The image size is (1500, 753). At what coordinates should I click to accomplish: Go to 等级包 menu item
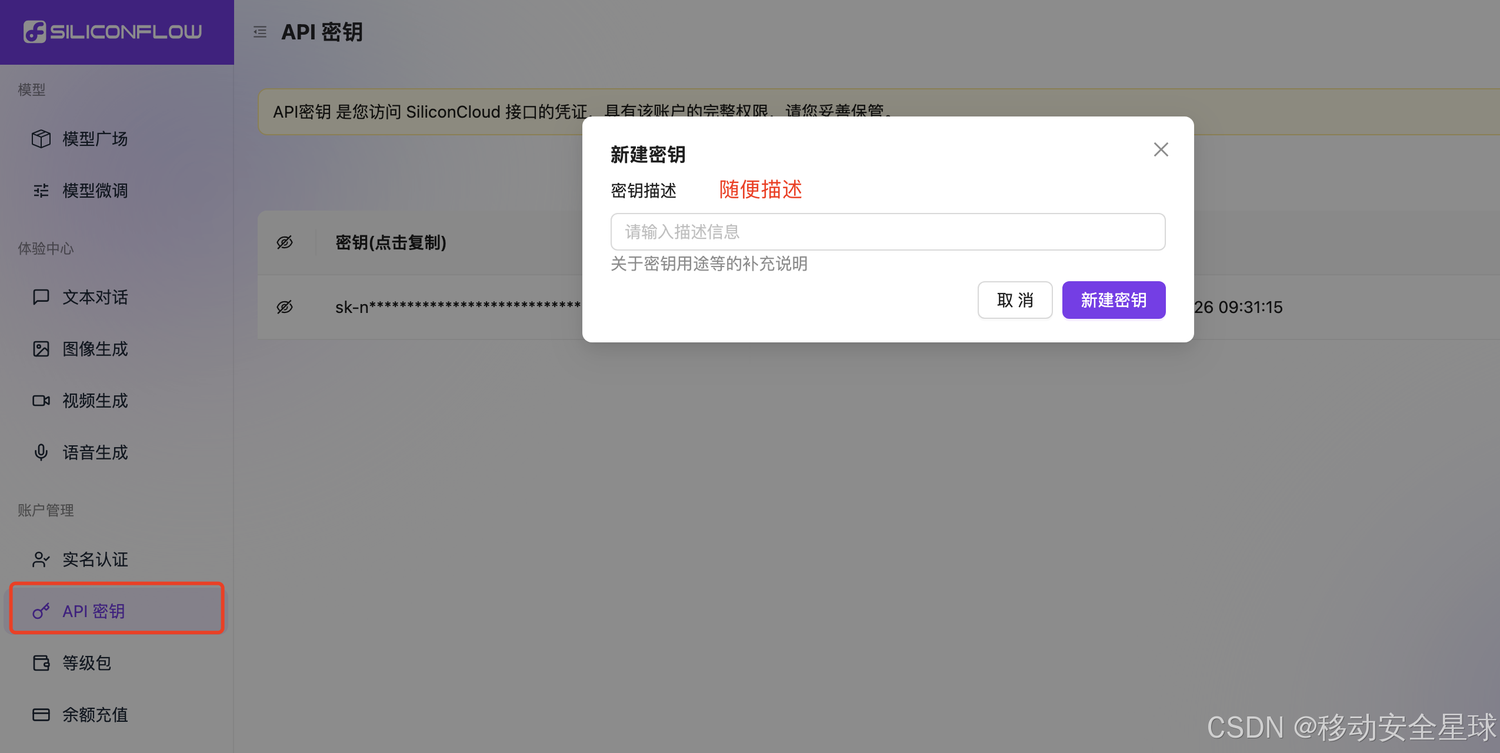(x=87, y=663)
